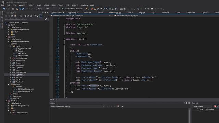Open the TOOLS menu
Image resolution: width=219 pixels, height=123 pixels.
point(61,5)
